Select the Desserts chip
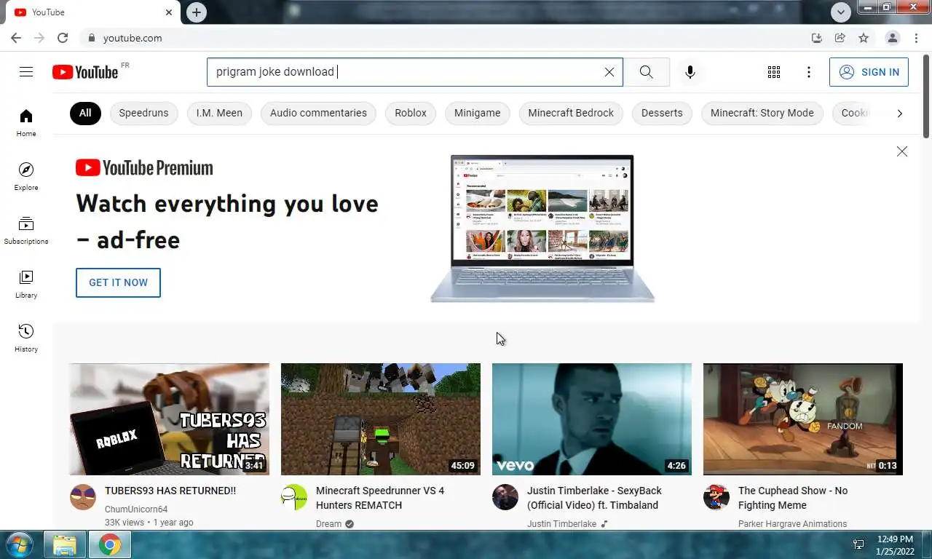 point(662,113)
